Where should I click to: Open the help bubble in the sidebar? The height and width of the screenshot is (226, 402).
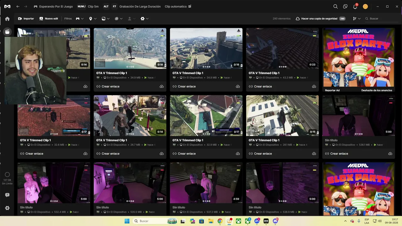(x=7, y=195)
